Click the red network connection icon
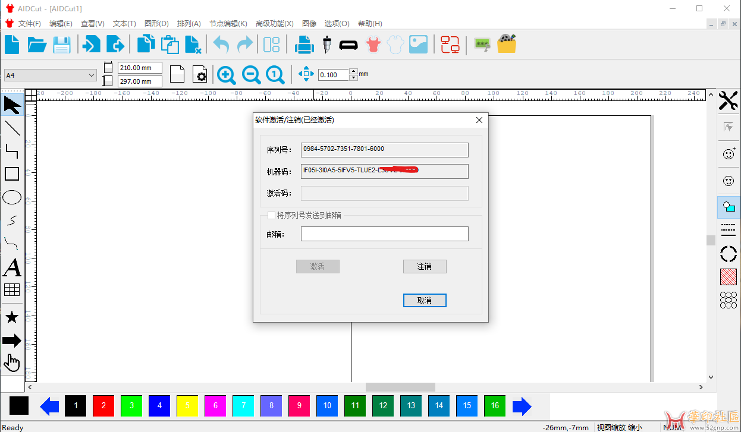This screenshot has height=432, width=741. (x=450, y=45)
